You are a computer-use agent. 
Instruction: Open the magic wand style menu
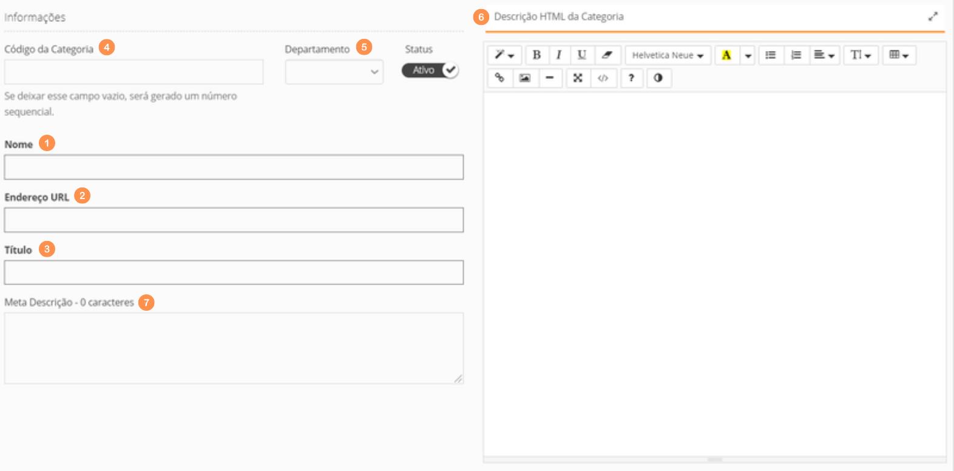[x=504, y=55]
